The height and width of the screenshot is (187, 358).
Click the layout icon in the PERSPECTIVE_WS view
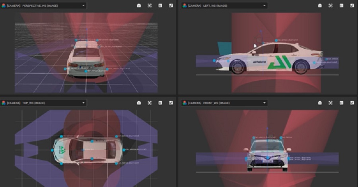click(171, 6)
